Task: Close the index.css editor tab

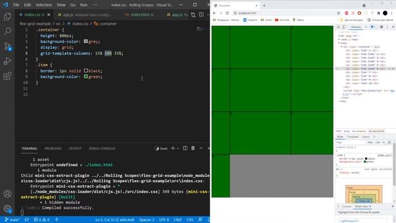Action: coord(49,15)
